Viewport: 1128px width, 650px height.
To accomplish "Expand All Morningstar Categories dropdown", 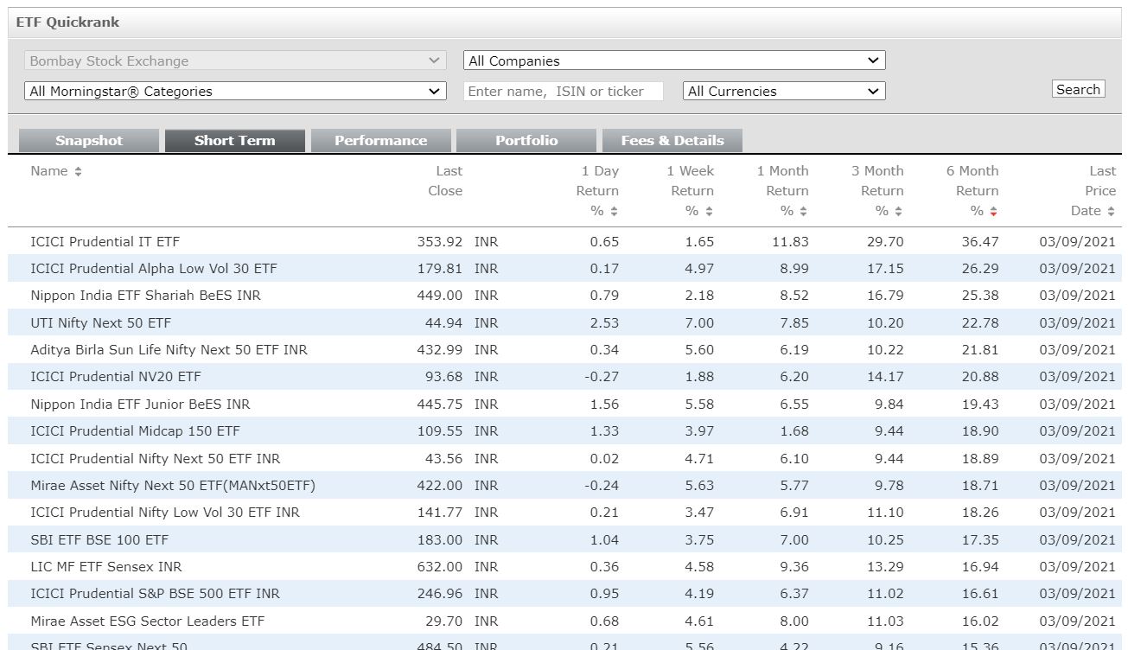I will point(235,91).
